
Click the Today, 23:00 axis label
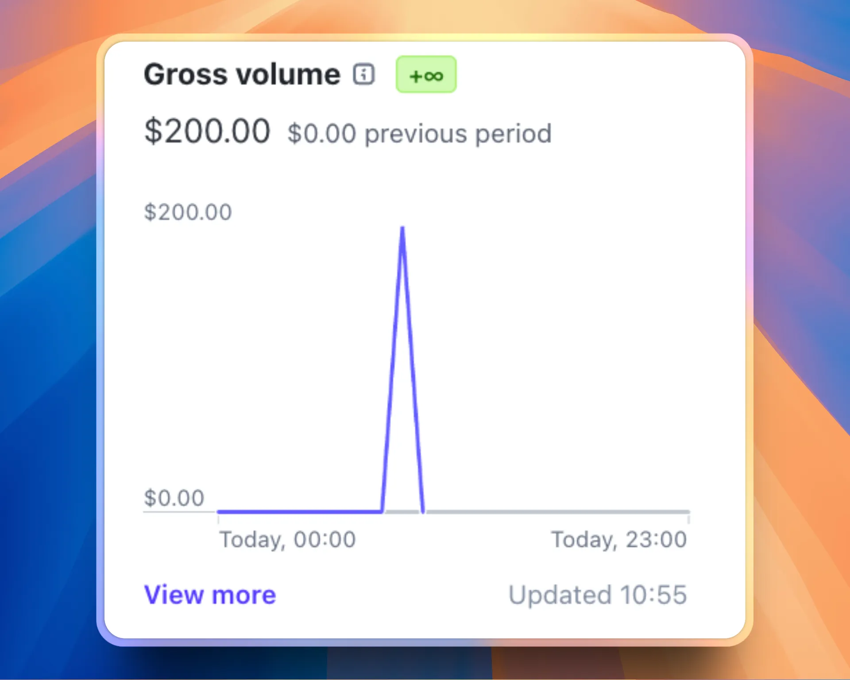618,540
